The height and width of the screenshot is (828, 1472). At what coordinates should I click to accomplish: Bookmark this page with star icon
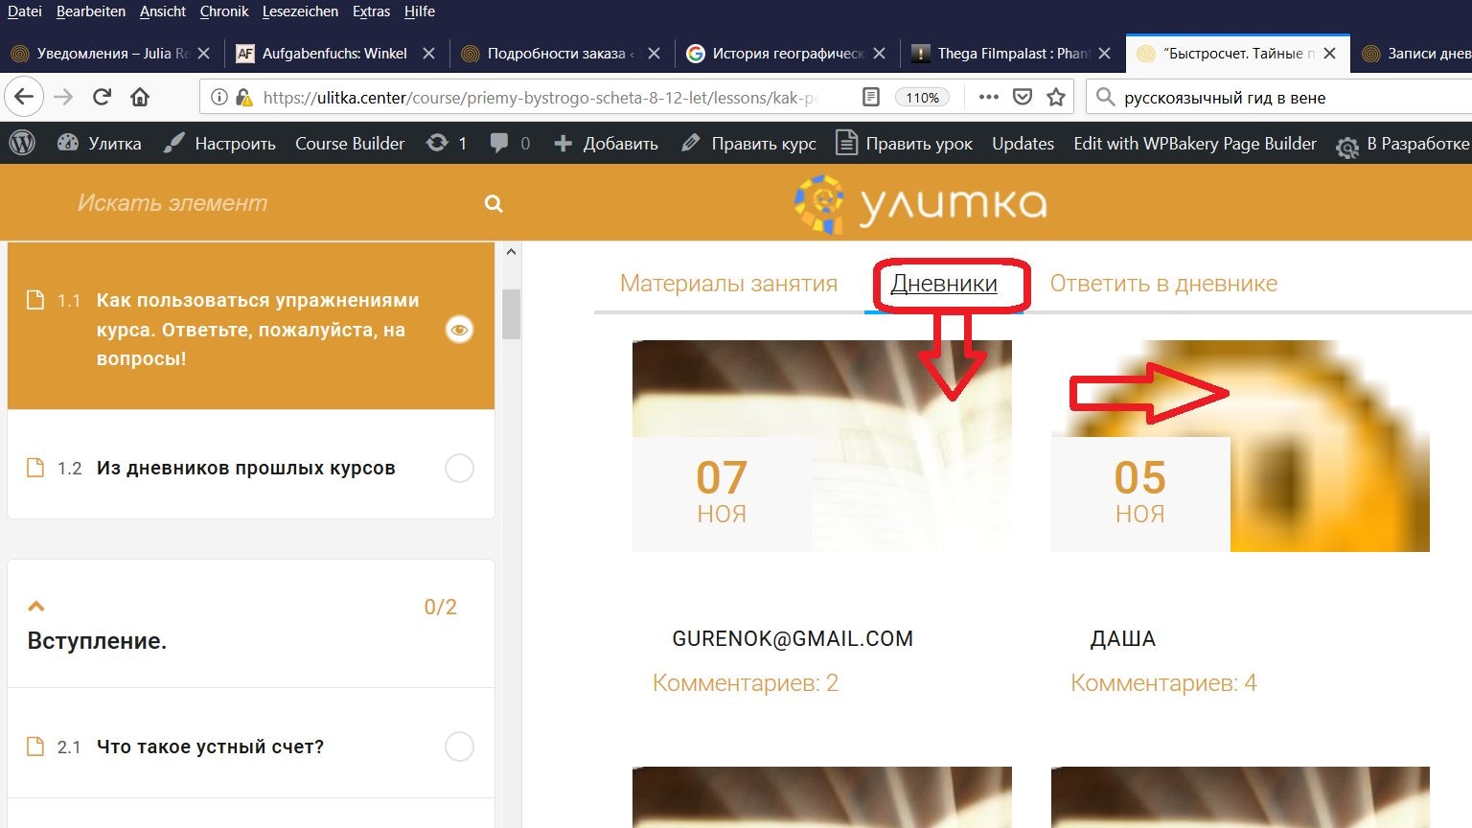tap(1056, 97)
